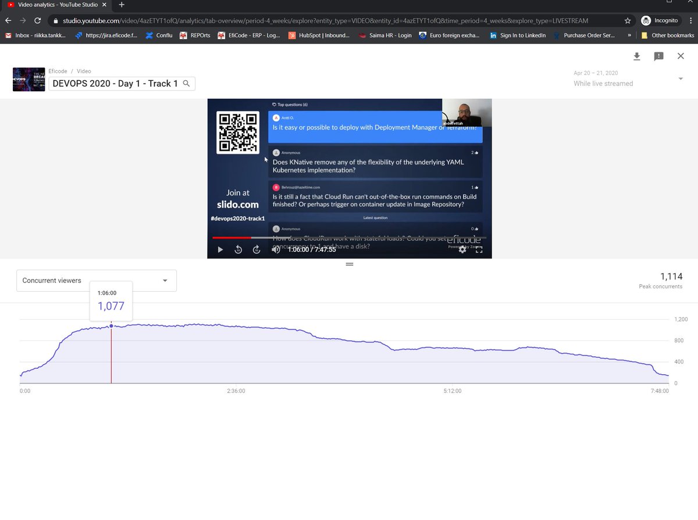Viewport: 698px width, 520px height.
Task: Click the 1,077 tooltip value
Action: (x=111, y=306)
